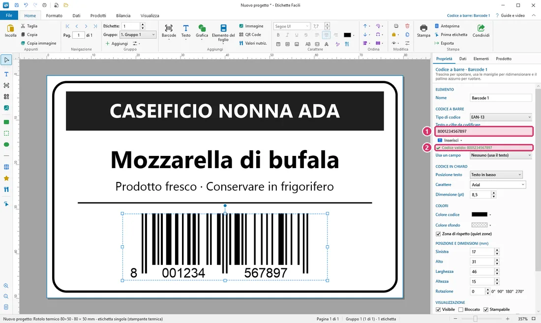Open the Barcode ribbon button
Image resolution: width=541 pixels, height=323 pixels.
coord(169,32)
